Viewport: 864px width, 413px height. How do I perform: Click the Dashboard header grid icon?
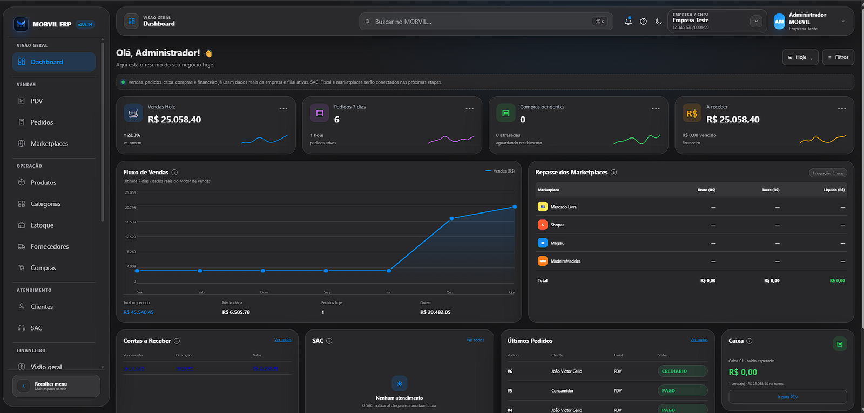coord(131,22)
